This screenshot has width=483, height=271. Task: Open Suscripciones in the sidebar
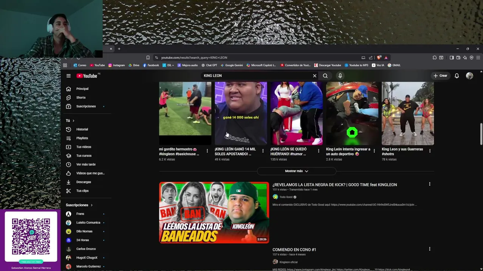point(86,106)
